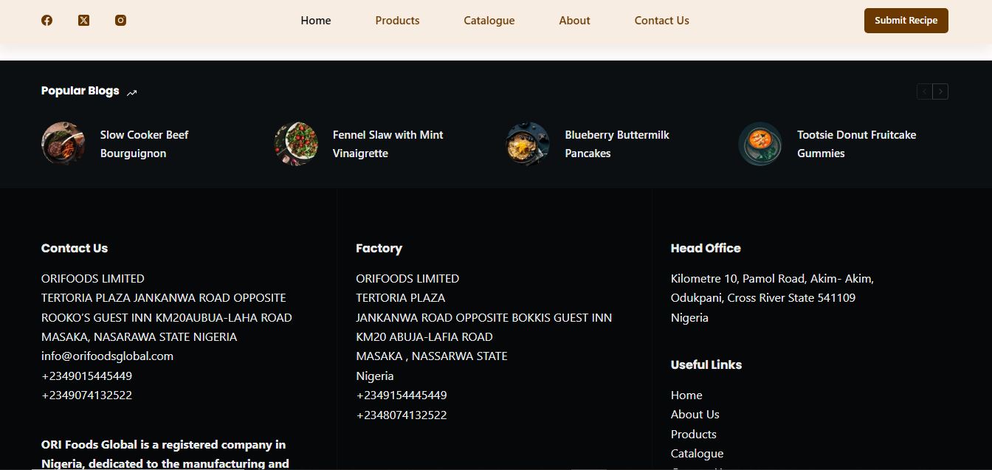Open the Products menu item
The width and height of the screenshot is (992, 470).
[397, 21]
